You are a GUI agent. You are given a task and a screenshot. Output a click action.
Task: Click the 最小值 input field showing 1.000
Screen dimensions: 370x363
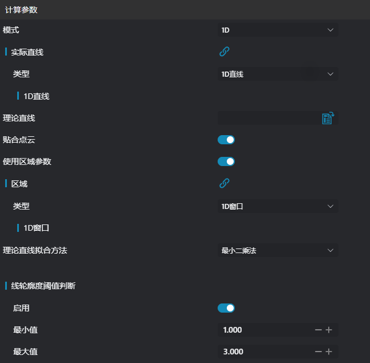point(263,330)
